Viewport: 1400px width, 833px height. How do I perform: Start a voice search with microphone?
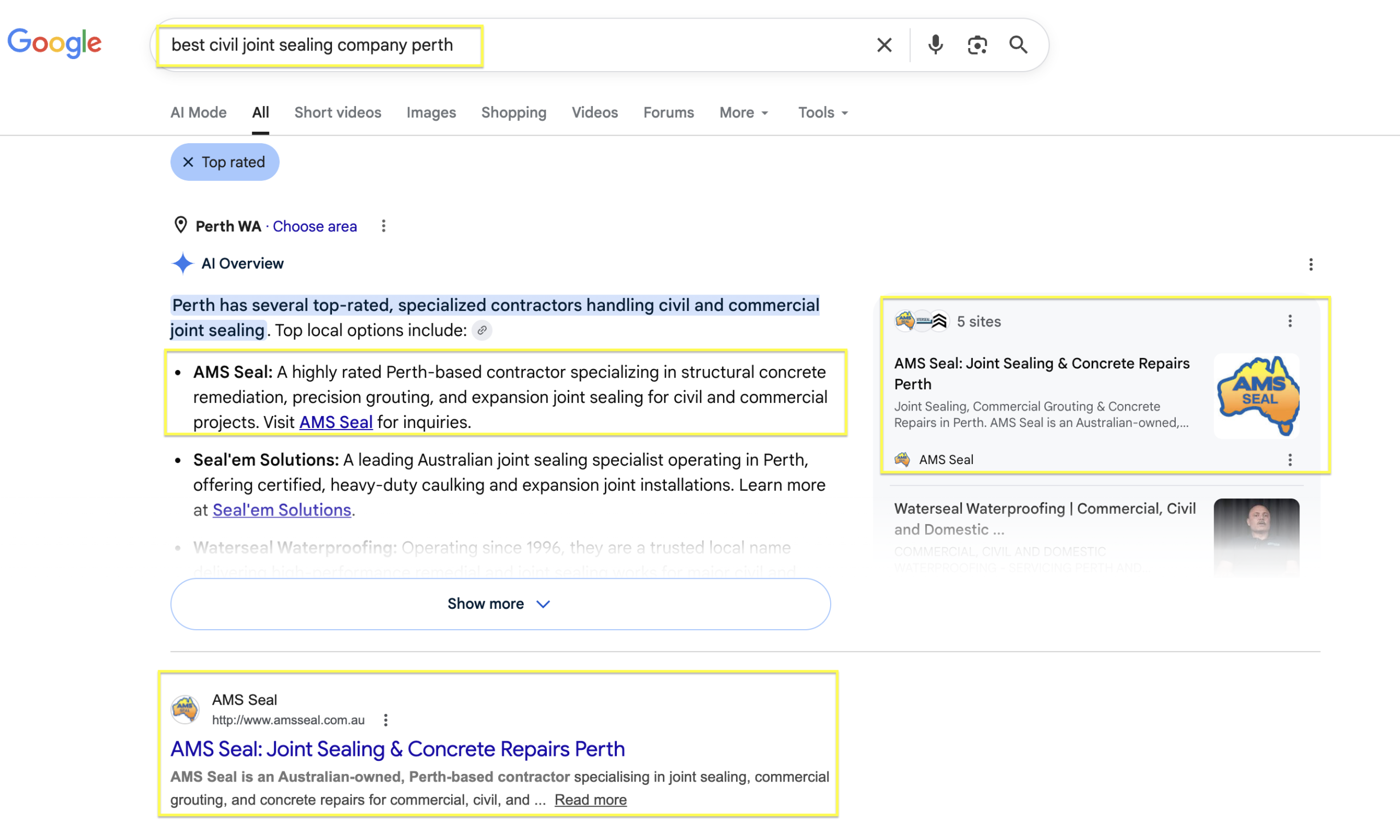pos(935,45)
